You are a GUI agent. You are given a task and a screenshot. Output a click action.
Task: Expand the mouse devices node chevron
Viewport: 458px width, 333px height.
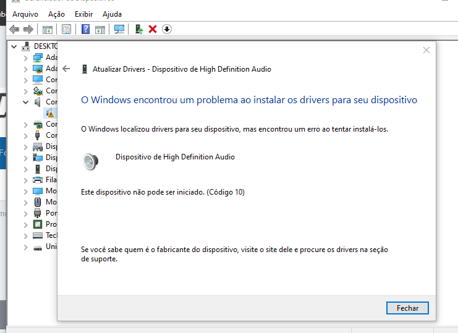[26, 202]
